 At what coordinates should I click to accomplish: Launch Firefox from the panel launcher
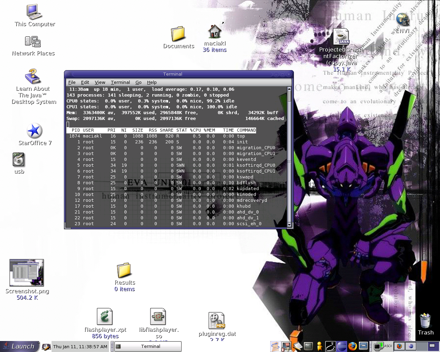(352, 346)
